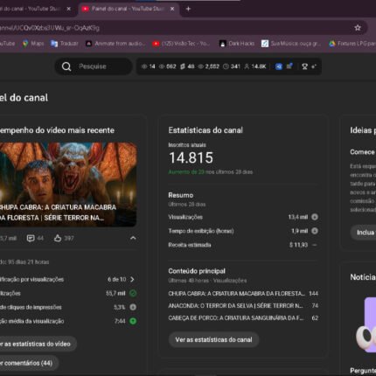
Task: Click the 14.815 subscriber count
Action: coord(191,158)
